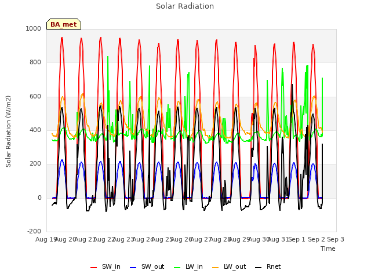This screenshot has width=371, height=278.
Task: Click the Time axis label
Action: pyautogui.click(x=328, y=248)
